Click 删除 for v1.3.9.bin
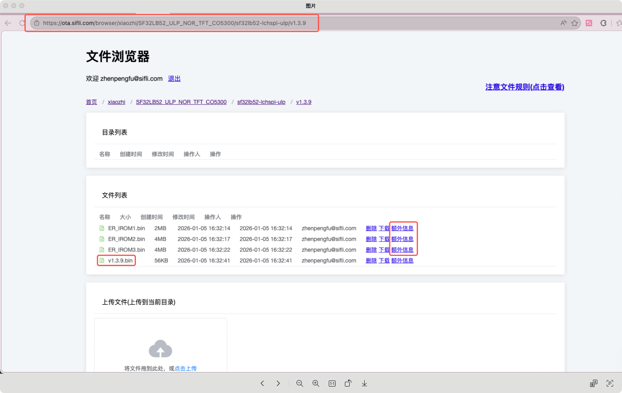The image size is (622, 393). tap(371, 260)
